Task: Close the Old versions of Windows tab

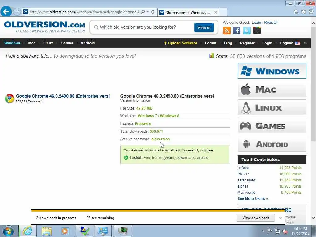Action: (x=215, y=12)
